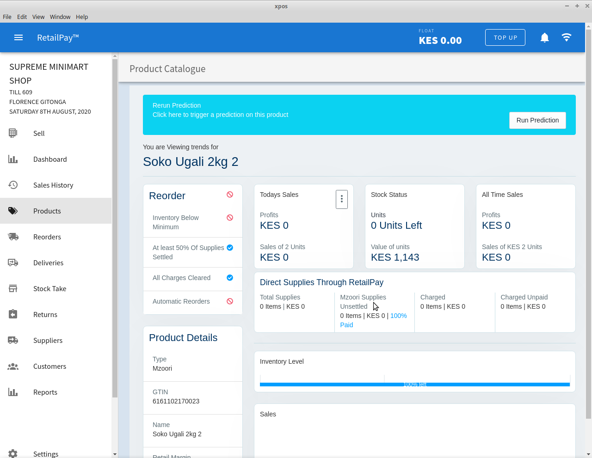The image size is (592, 458).
Task: Click the Inventory Below Minimum blocked icon
Action: point(230,218)
